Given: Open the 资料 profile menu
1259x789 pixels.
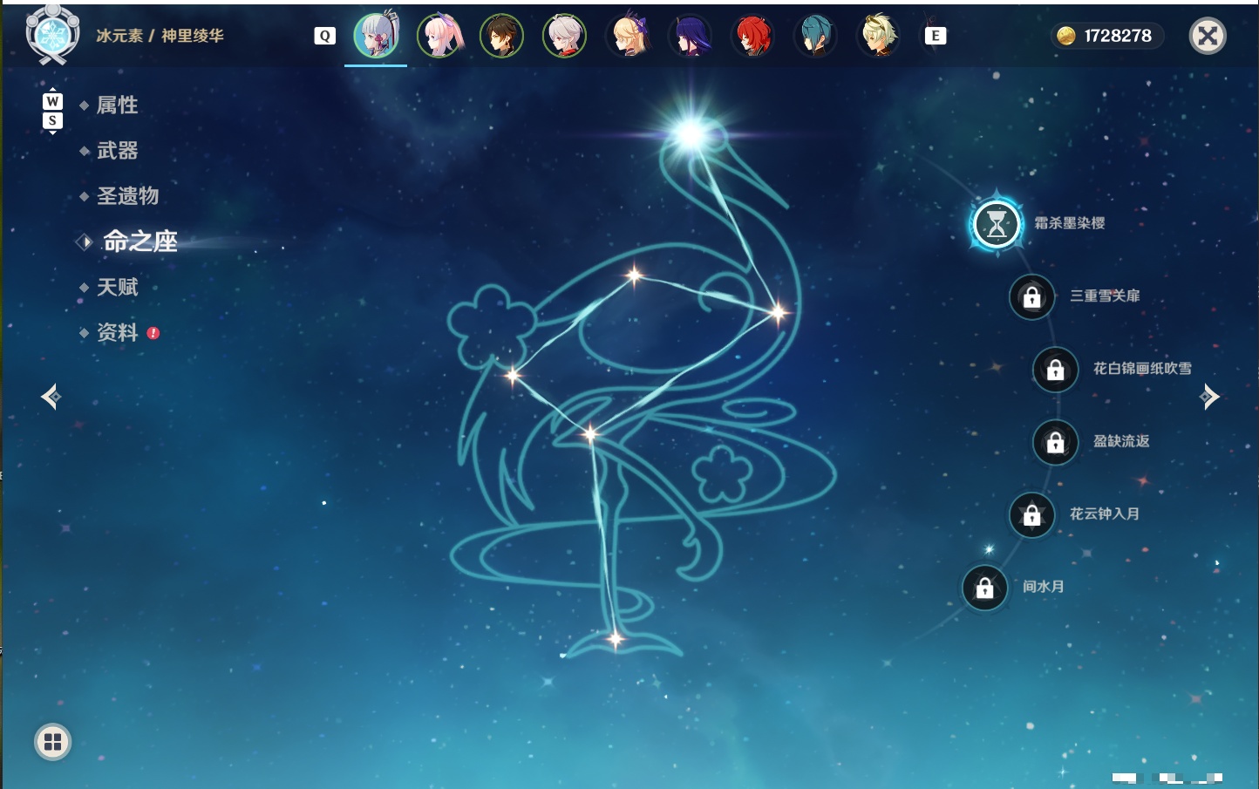Looking at the screenshot, I should [x=117, y=332].
